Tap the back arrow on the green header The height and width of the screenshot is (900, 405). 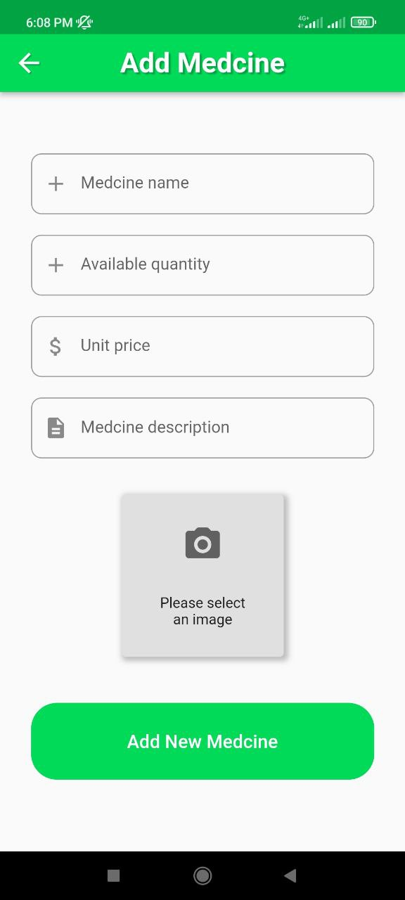(28, 63)
